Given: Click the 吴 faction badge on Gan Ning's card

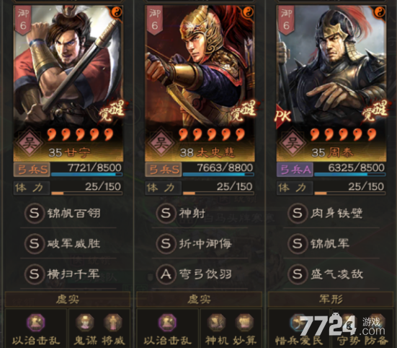Looking at the screenshot, I should [x=30, y=143].
